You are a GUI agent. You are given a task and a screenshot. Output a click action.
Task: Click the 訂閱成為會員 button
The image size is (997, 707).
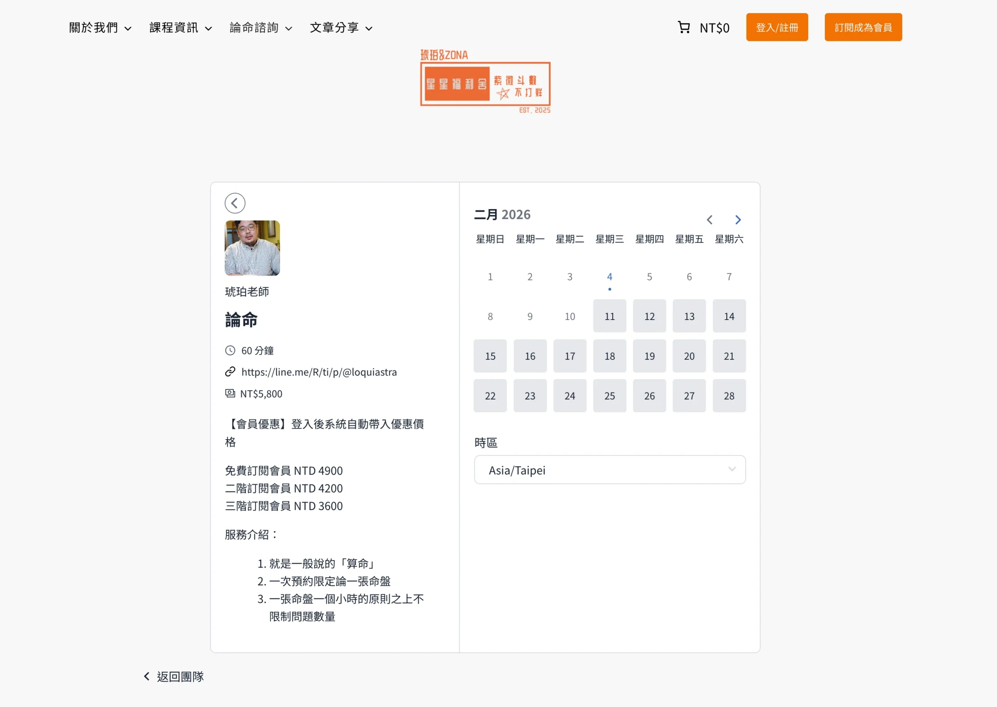(x=863, y=27)
